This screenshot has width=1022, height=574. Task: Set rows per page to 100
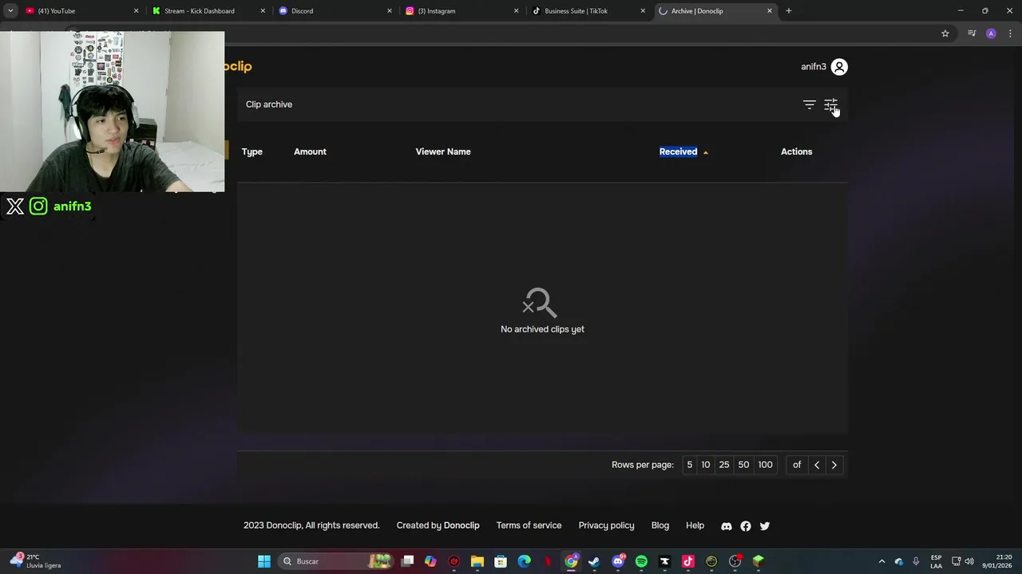[765, 465]
